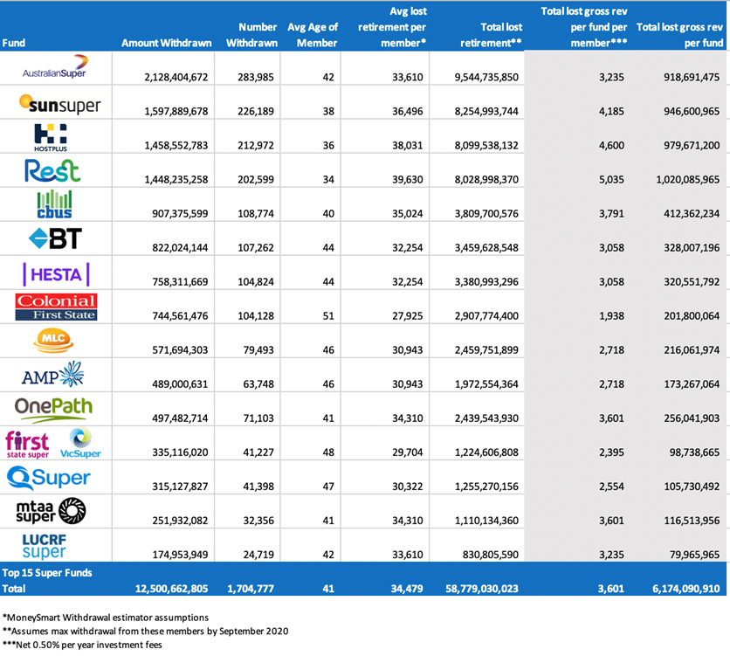730x656 pixels.
Task: Click Rest avg lost retirement 39,630
Action: tap(408, 179)
